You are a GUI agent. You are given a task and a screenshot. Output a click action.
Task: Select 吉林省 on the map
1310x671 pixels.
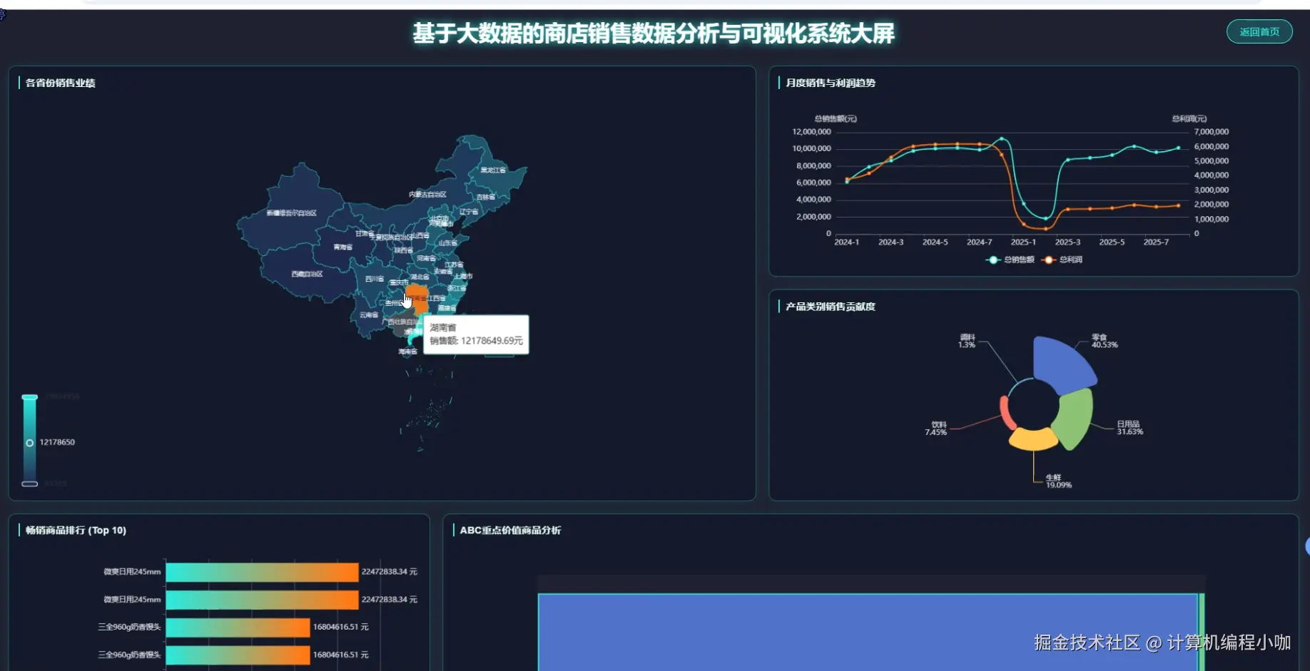pos(485,197)
